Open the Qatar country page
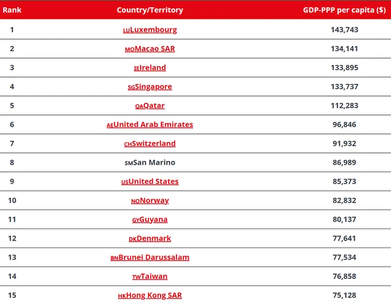The height and width of the screenshot is (304, 391). pyautogui.click(x=150, y=106)
